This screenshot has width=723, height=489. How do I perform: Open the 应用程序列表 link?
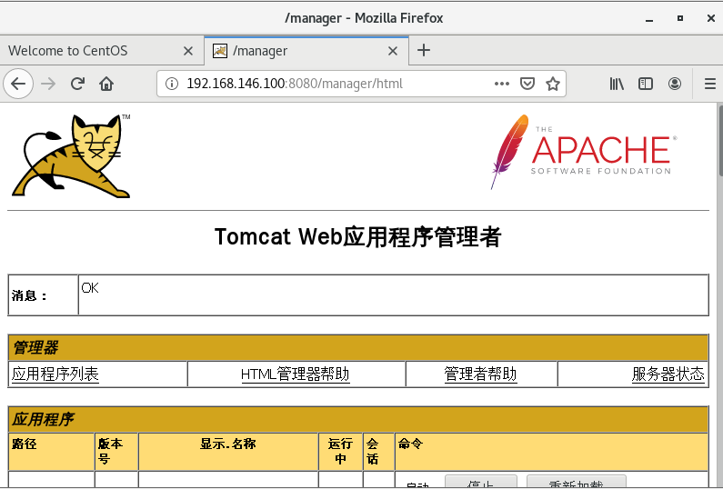[55, 374]
